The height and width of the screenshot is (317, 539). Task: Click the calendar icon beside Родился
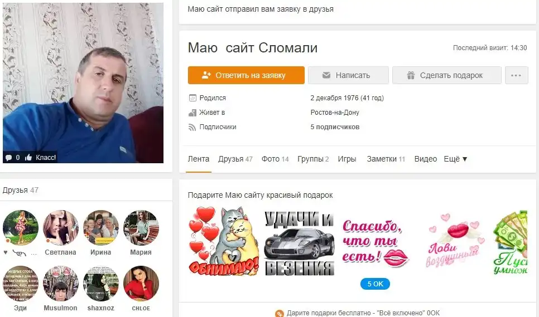[x=192, y=98]
